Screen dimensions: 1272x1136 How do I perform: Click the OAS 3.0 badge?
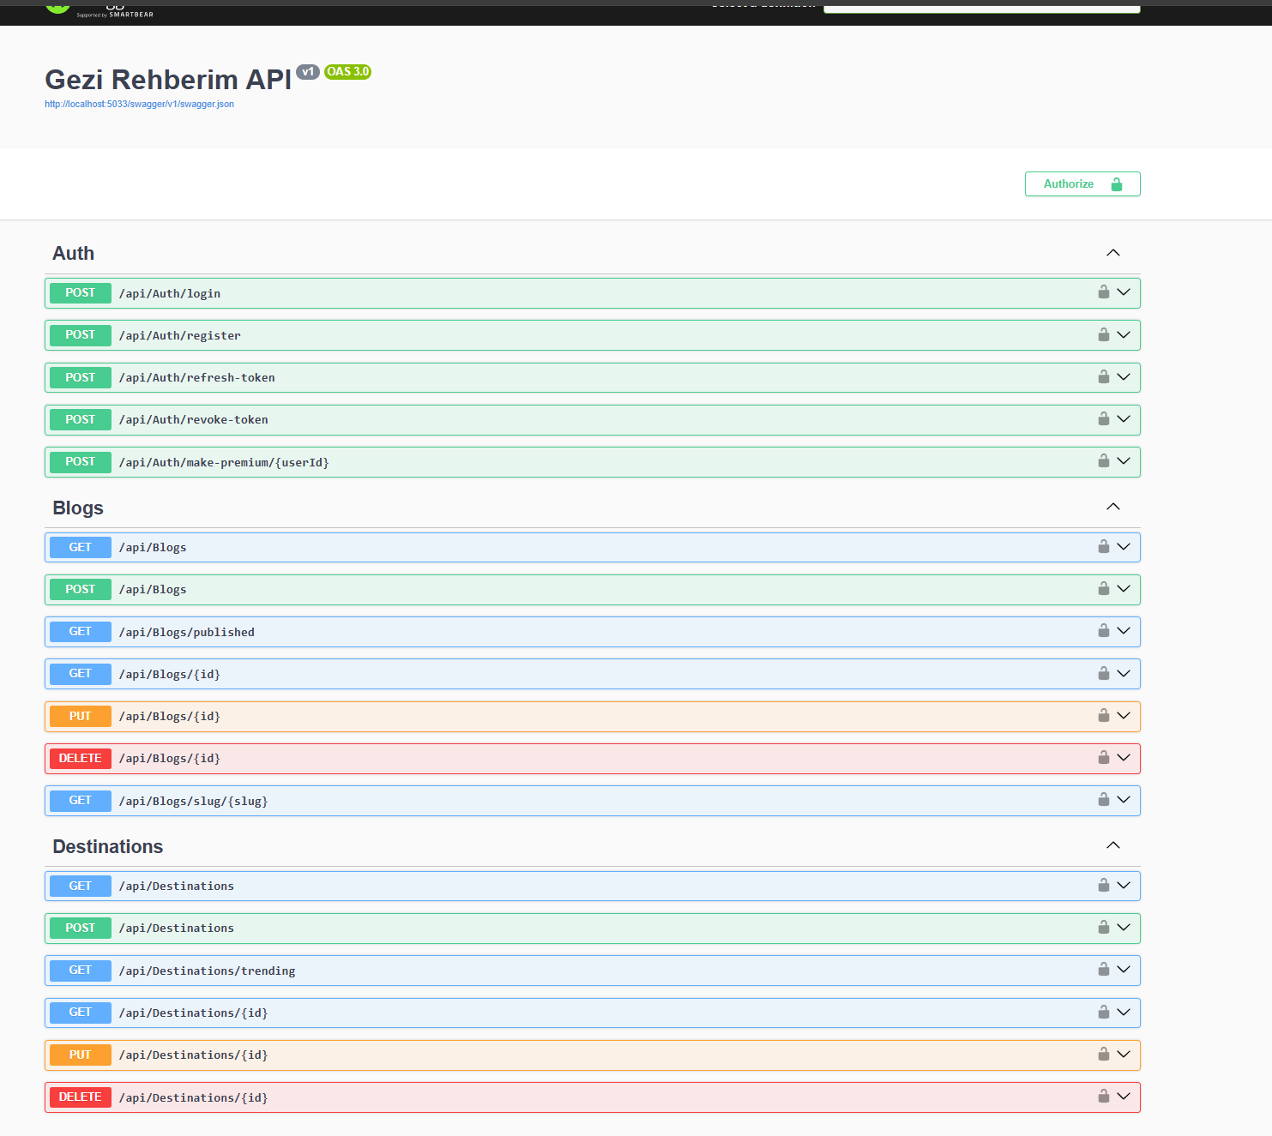click(x=348, y=72)
